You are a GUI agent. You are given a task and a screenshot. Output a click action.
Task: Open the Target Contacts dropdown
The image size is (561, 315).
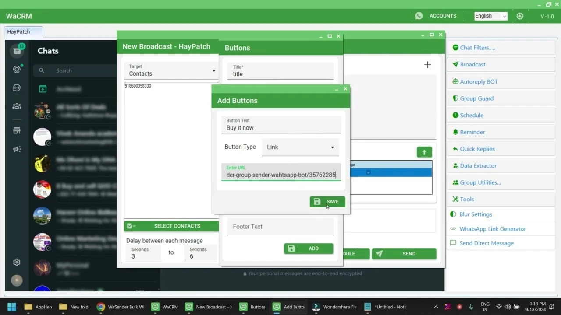click(x=171, y=70)
